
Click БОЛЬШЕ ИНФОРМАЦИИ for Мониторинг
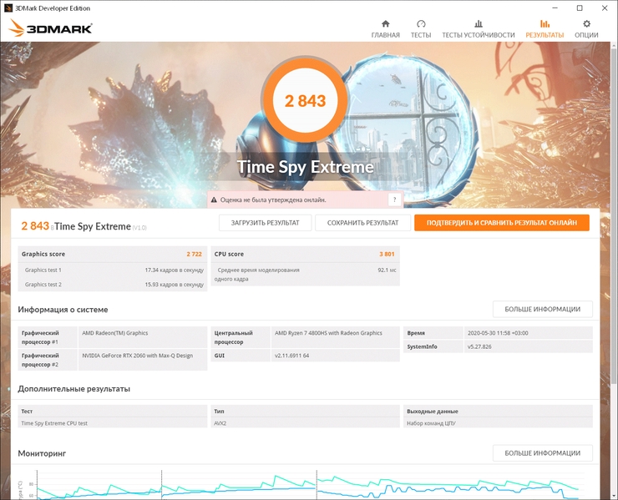click(543, 453)
